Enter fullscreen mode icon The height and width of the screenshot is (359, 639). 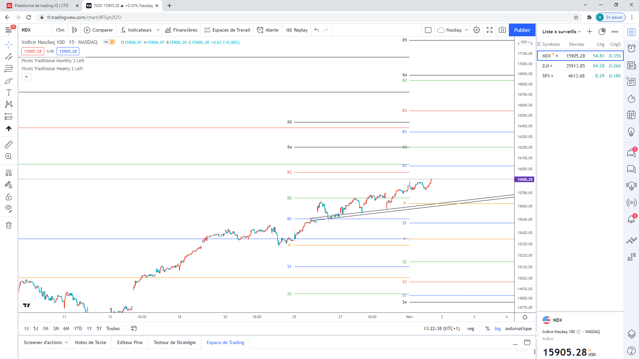pyautogui.click(x=490, y=30)
